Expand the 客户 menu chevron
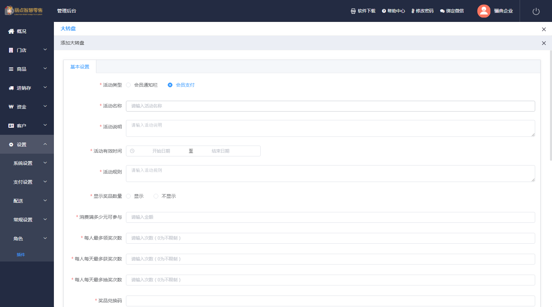Image resolution: width=552 pixels, height=307 pixels. [45, 125]
